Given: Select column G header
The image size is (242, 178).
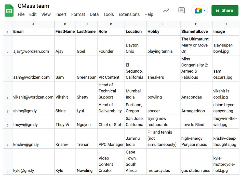Looking at the screenshot, I should click(196, 24).
